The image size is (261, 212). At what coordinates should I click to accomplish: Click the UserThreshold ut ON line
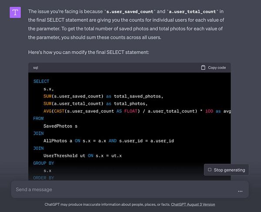click(83, 156)
